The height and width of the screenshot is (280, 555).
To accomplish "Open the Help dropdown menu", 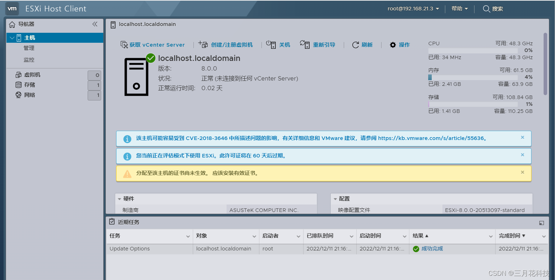I will coord(460,9).
